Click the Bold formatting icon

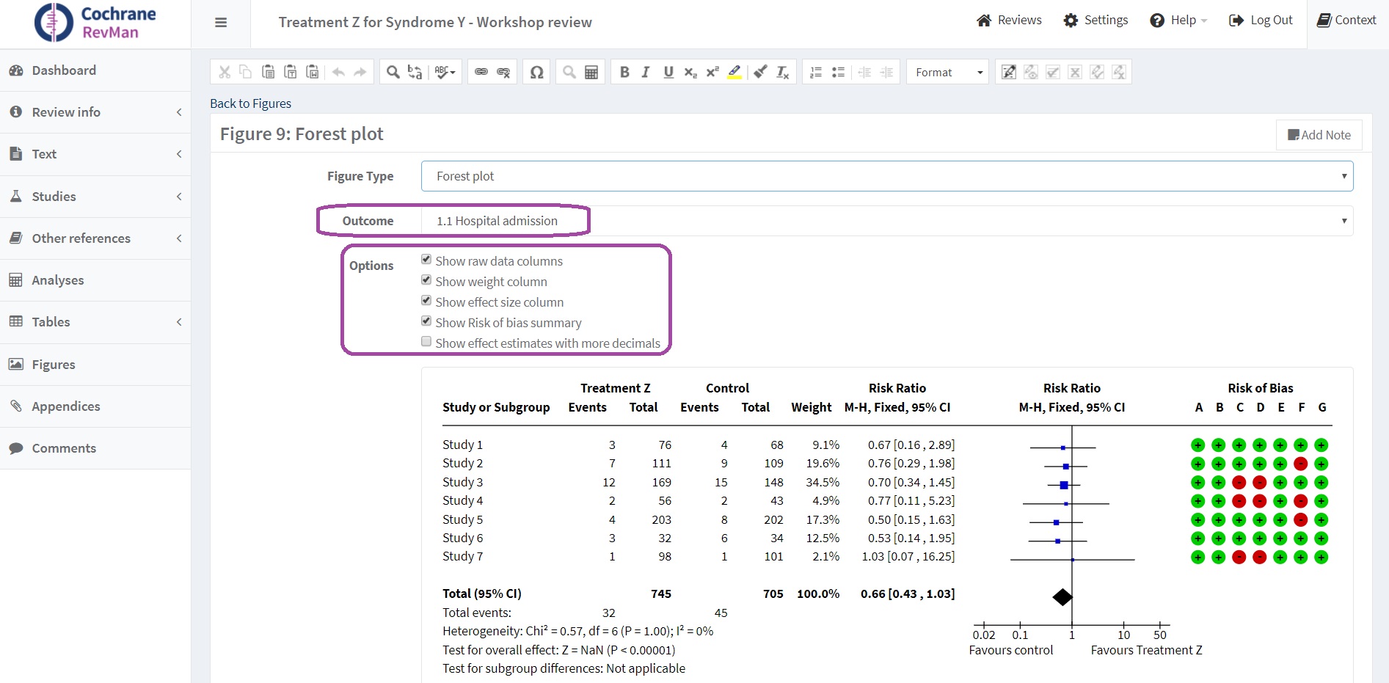[x=624, y=72]
